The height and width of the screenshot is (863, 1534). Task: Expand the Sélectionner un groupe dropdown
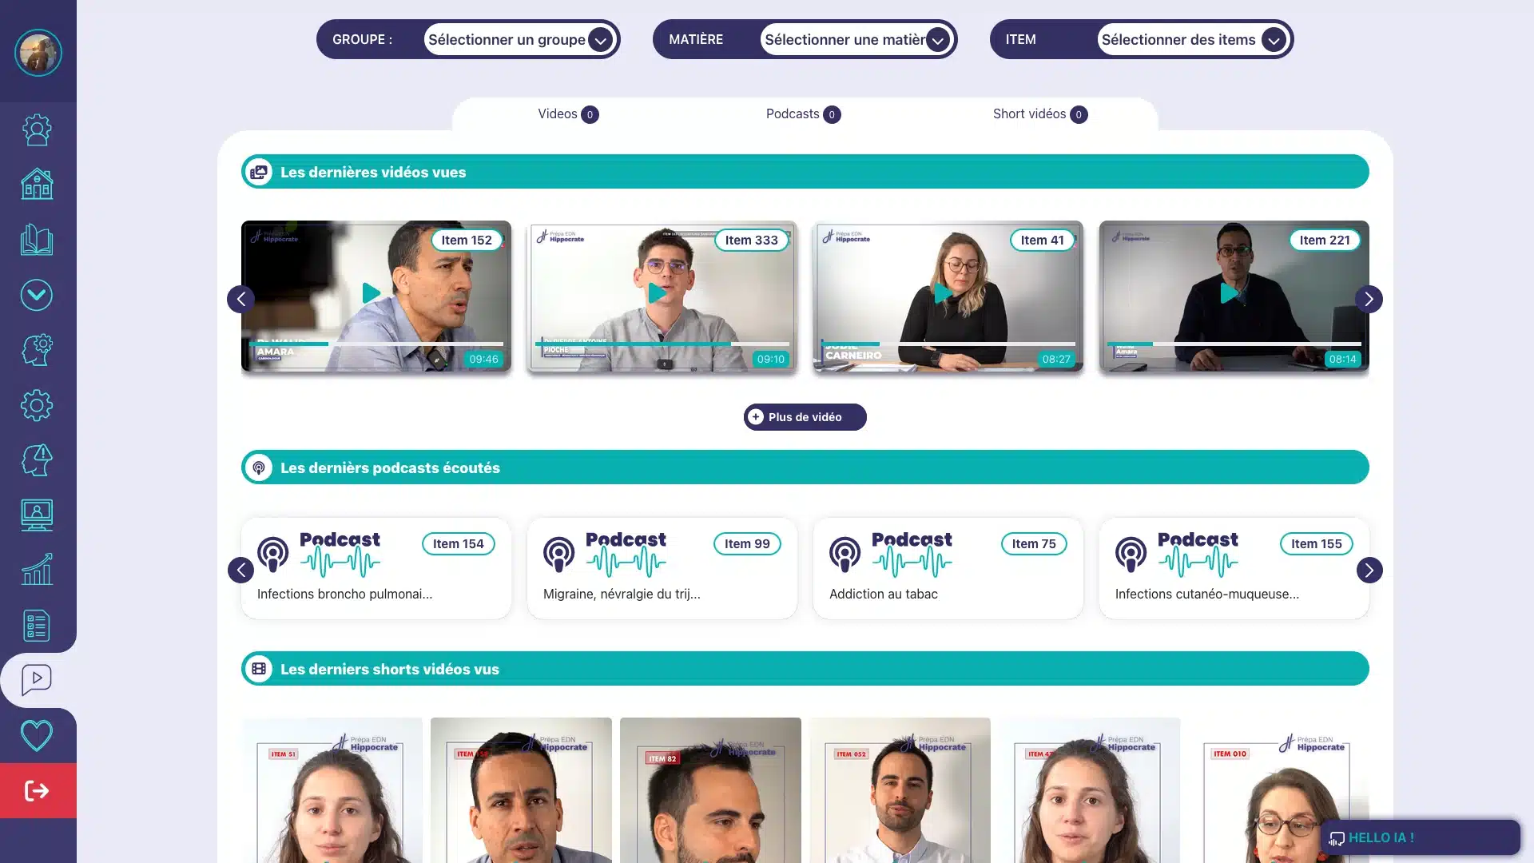pyautogui.click(x=520, y=39)
